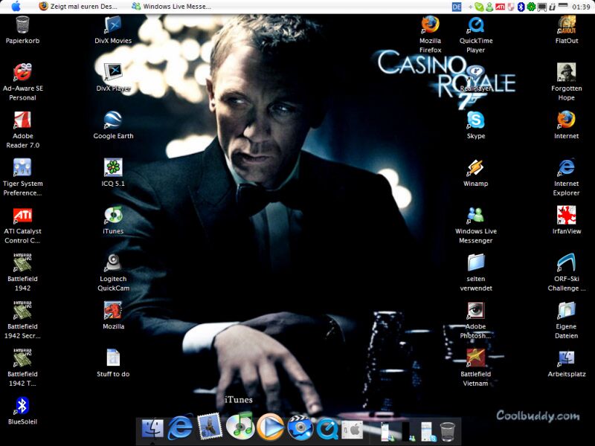Select QuickTime Player desktop shortcut

pyautogui.click(x=475, y=25)
